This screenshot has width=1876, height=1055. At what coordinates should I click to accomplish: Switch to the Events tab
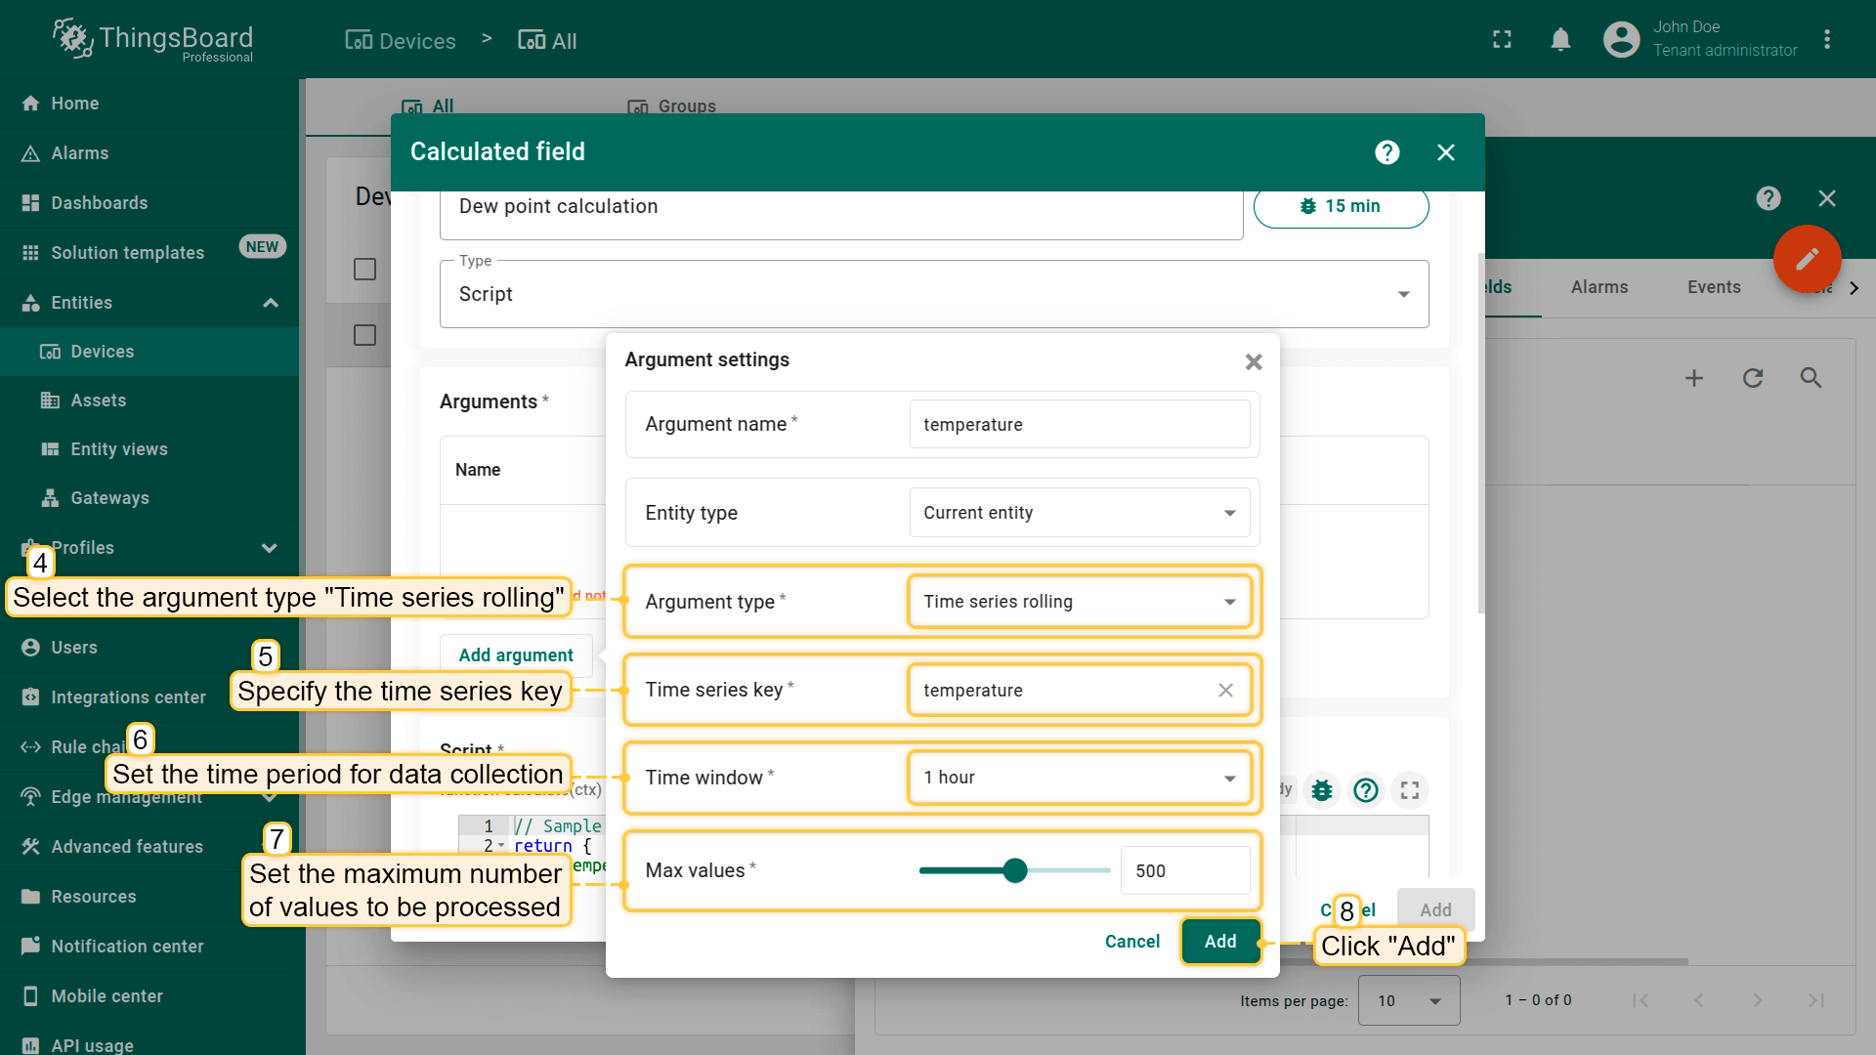[1713, 287]
